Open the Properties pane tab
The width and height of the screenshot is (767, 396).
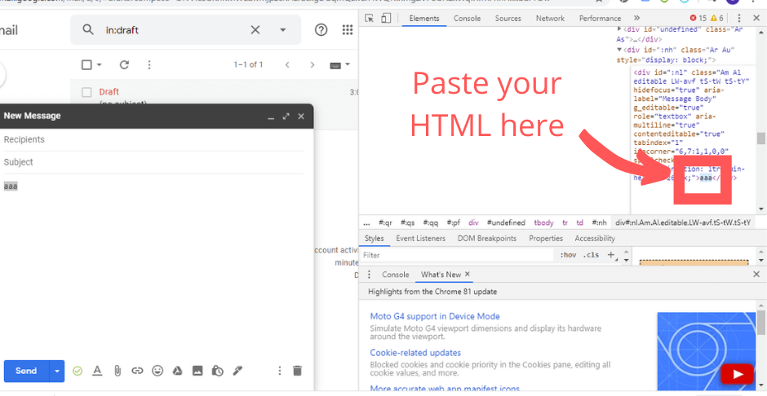click(546, 238)
